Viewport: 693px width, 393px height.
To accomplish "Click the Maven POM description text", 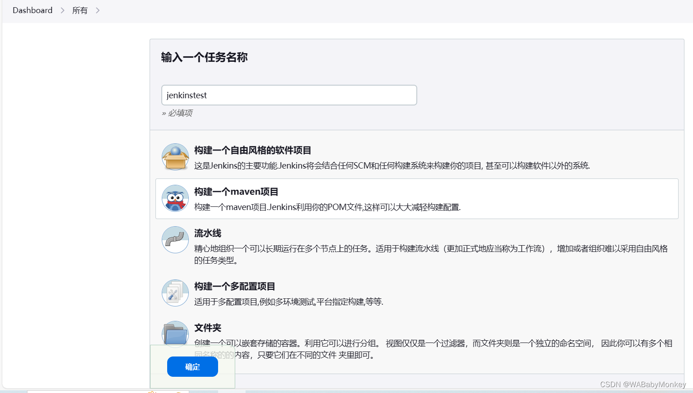I will [328, 207].
